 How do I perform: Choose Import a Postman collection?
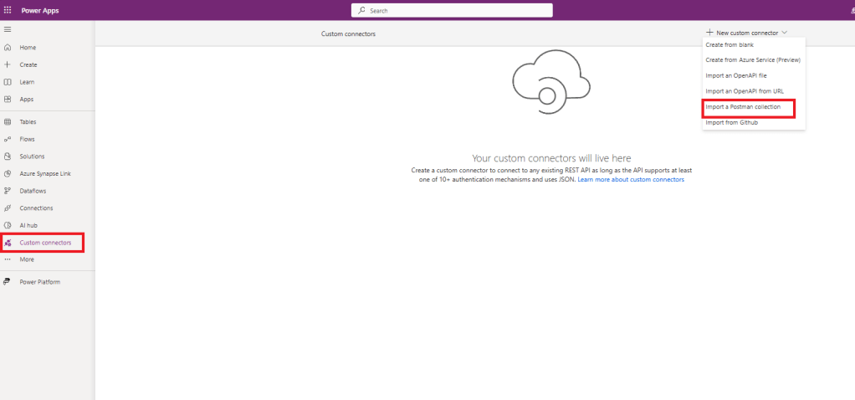(743, 107)
